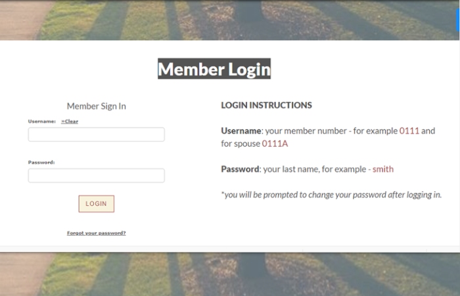Viewport: 460px width, 296px height.
Task: Open the Forgot your password link
Action: point(96,233)
